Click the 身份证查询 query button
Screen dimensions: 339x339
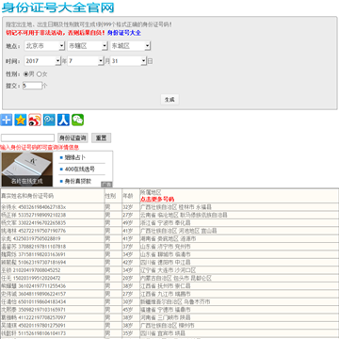(x=73, y=137)
